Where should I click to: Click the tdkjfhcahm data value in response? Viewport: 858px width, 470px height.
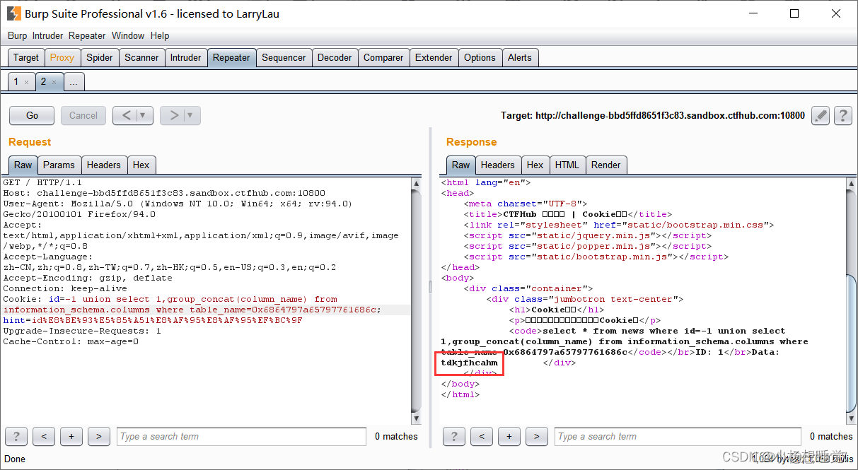coord(469,363)
